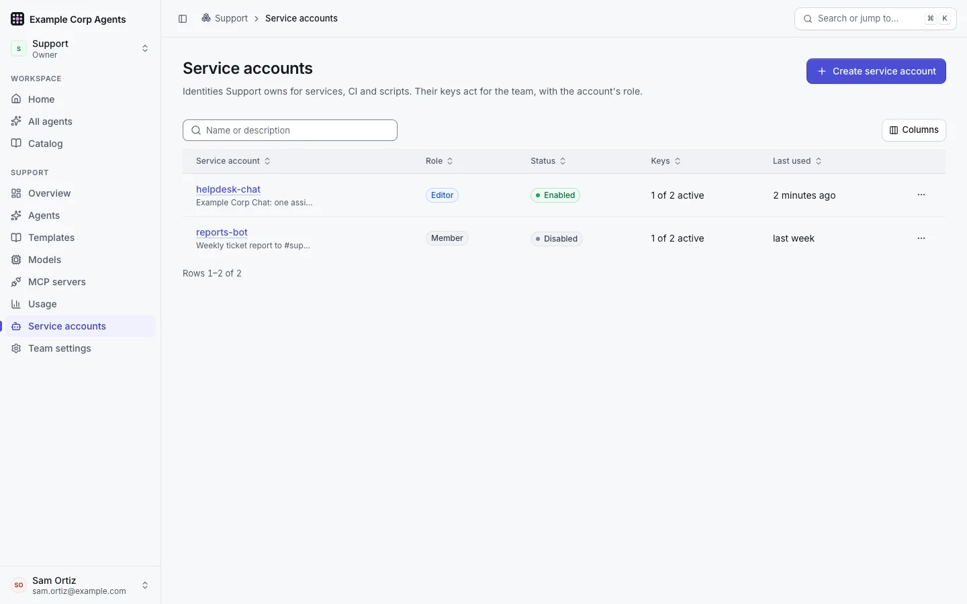The width and height of the screenshot is (967, 604).
Task: Focus the Search or jump to field
Action: (x=876, y=19)
